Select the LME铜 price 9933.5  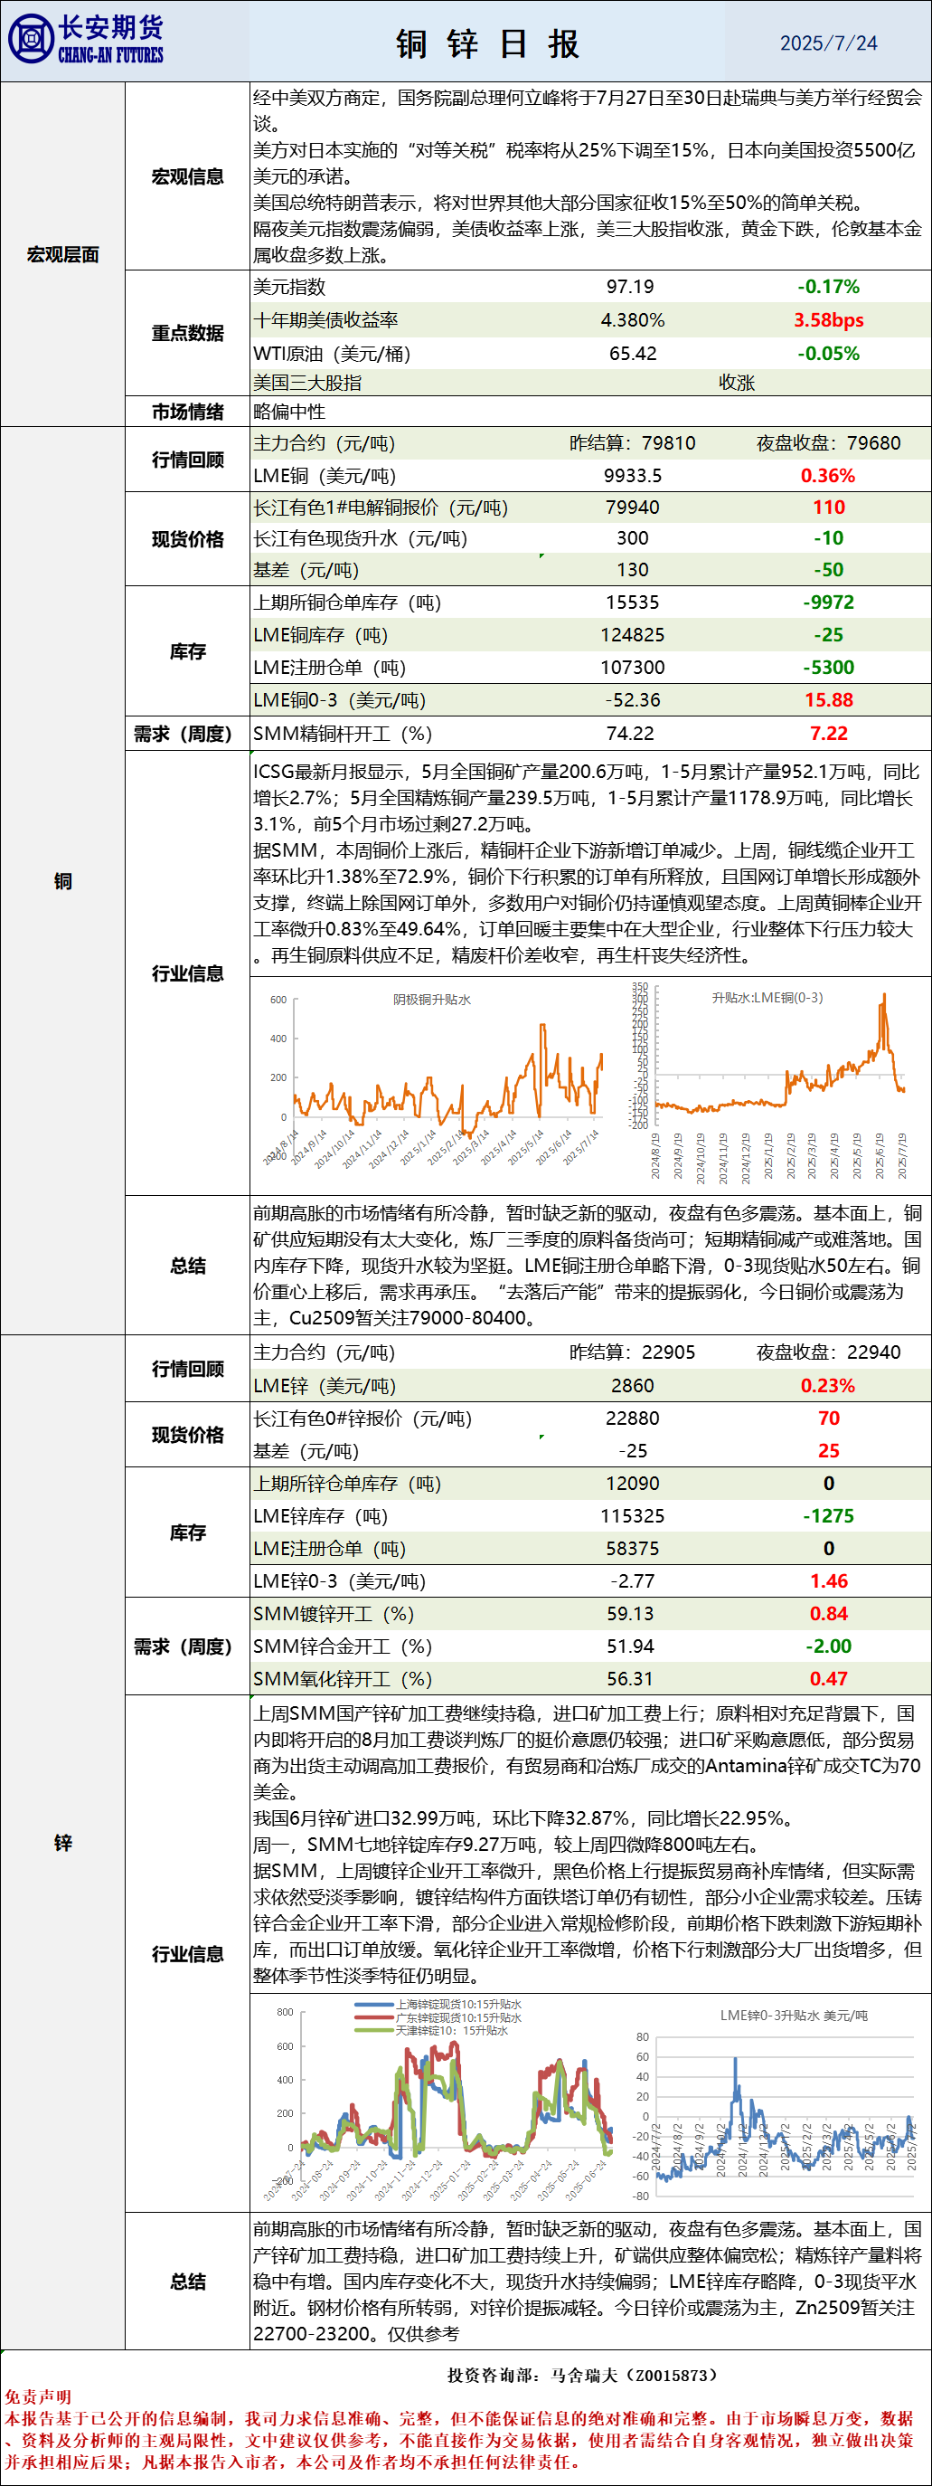click(x=633, y=476)
